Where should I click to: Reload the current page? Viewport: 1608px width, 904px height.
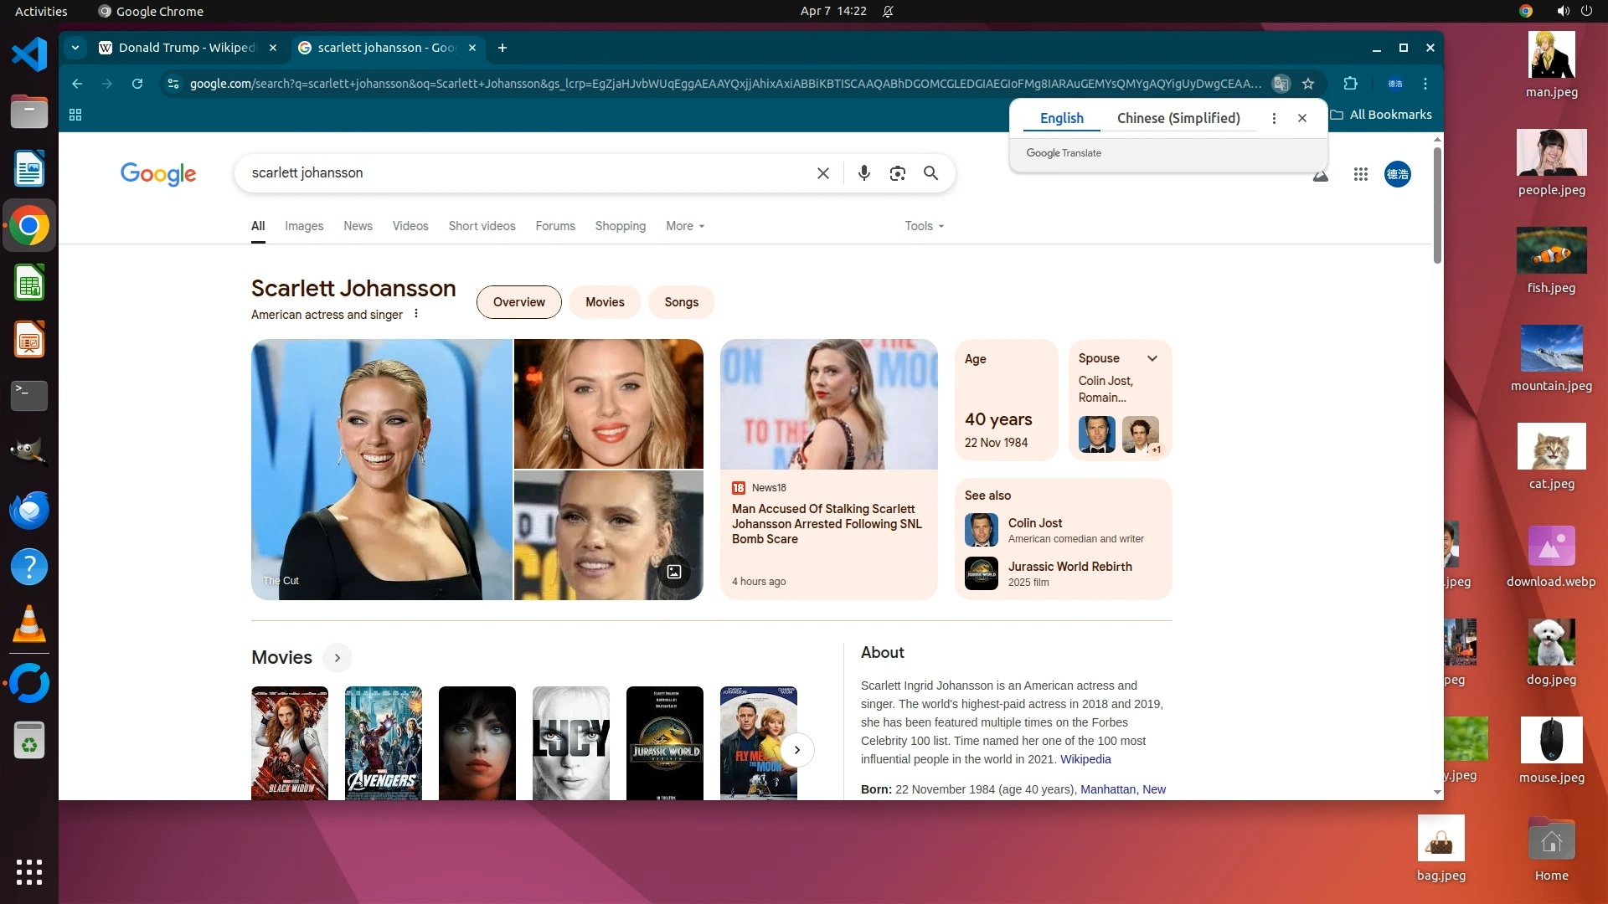[x=137, y=84]
